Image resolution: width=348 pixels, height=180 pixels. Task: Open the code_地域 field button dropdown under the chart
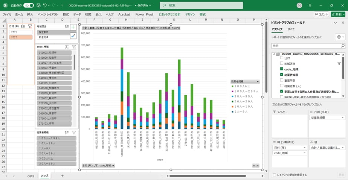(x=113, y=165)
